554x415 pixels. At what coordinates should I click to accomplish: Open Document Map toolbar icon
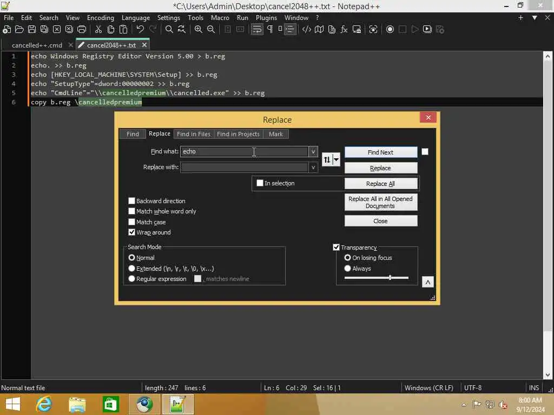319,29
